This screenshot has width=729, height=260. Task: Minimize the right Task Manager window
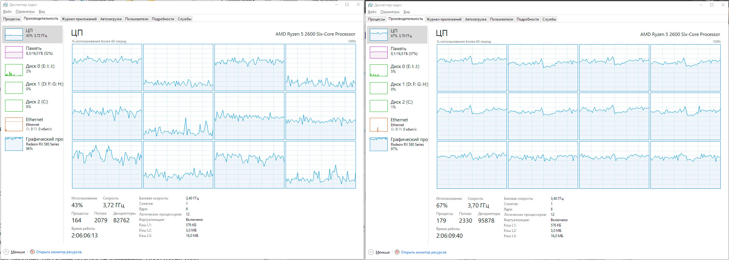(x=701, y=5)
